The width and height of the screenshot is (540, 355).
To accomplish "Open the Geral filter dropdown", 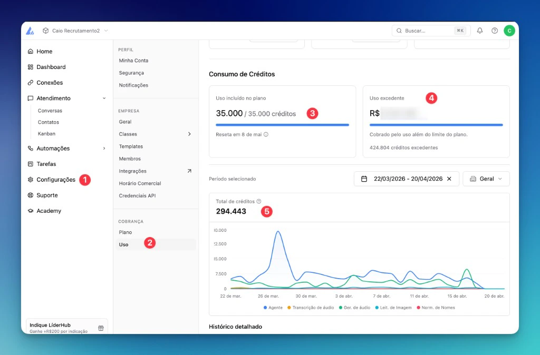I will pyautogui.click(x=486, y=179).
